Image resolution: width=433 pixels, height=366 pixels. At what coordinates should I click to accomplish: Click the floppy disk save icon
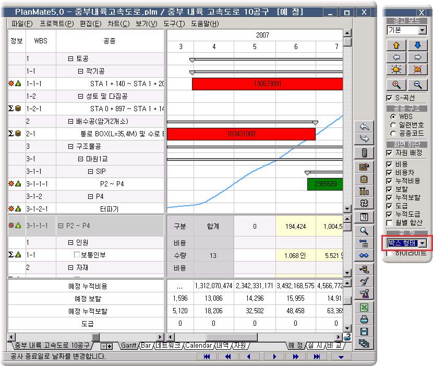[364, 332]
